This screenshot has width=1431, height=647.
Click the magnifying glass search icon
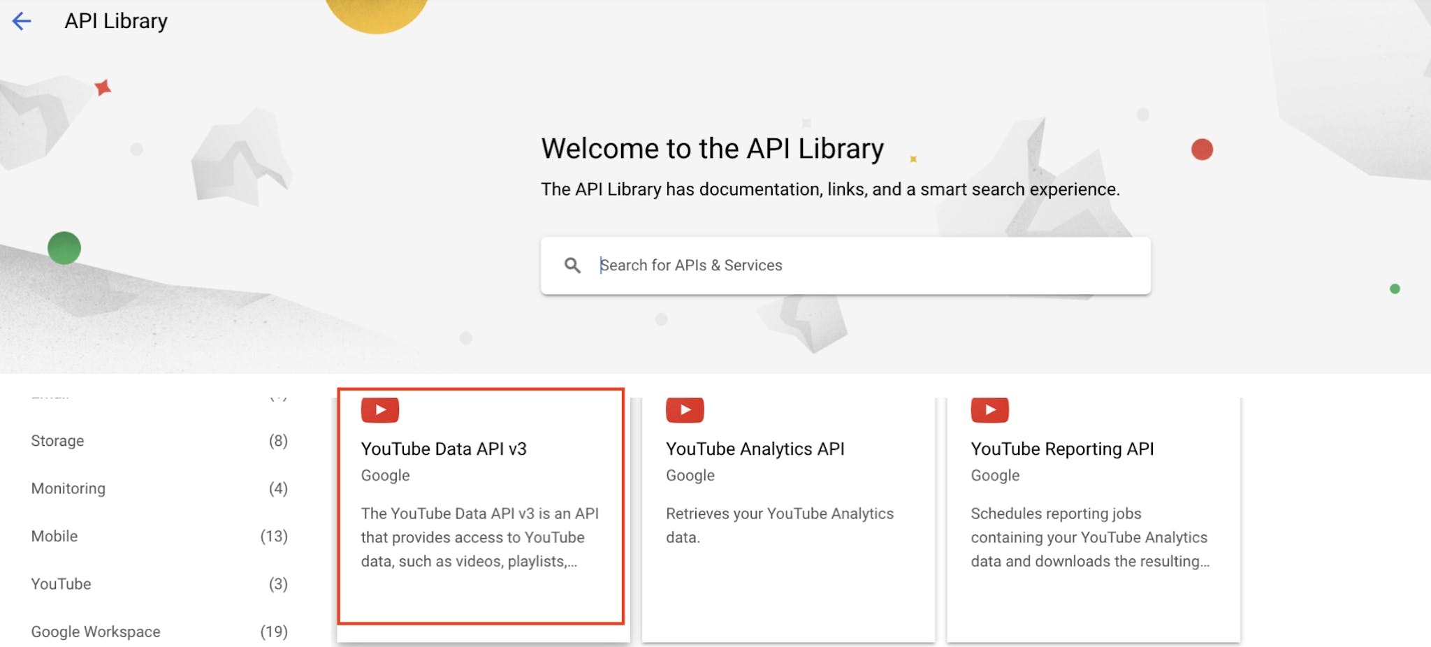tap(573, 266)
